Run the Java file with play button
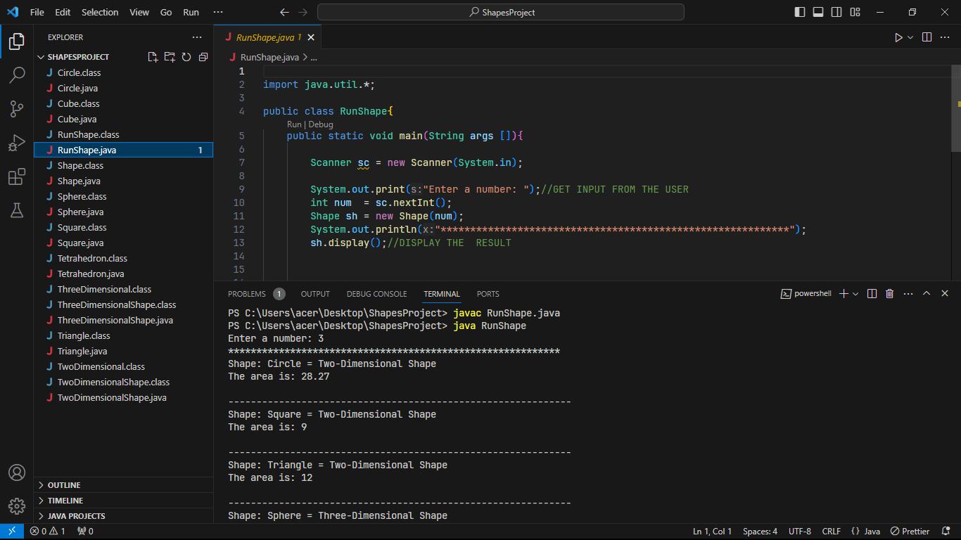961x540 pixels. (898, 37)
